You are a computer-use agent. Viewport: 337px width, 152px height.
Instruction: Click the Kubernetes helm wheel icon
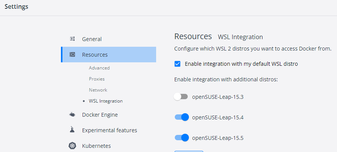(x=72, y=146)
